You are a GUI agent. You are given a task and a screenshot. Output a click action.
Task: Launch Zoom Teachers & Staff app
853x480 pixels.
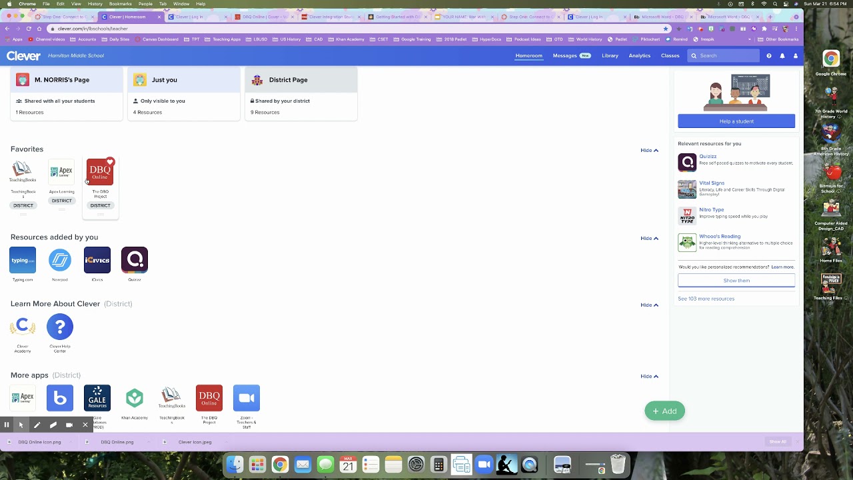pos(247,398)
